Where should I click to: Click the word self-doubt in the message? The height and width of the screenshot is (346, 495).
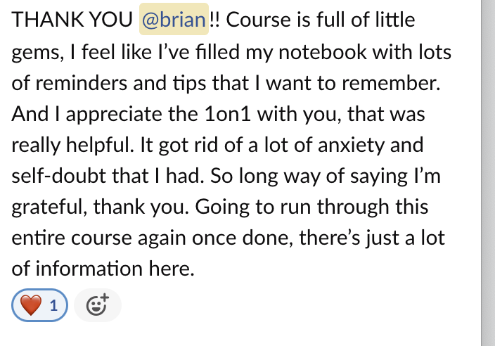point(59,176)
